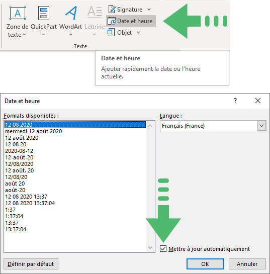This screenshot has height=274, width=270.
Task: Click the Définir par défaut button
Action: tap(31, 264)
